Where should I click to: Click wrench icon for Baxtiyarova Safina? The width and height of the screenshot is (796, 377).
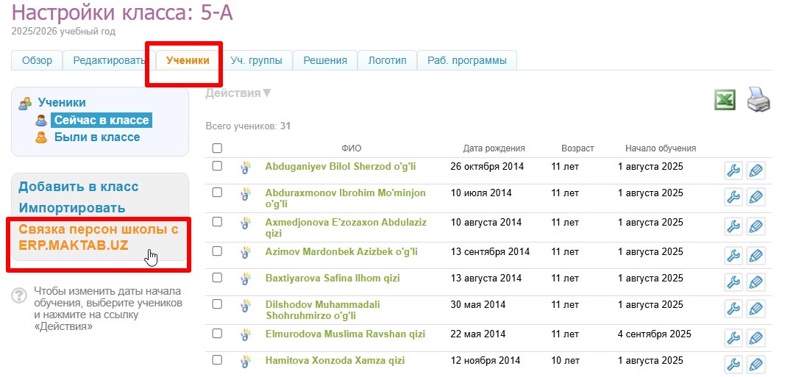pyautogui.click(x=733, y=283)
